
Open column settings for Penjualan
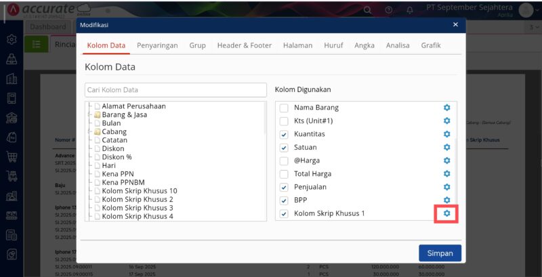[x=446, y=187]
